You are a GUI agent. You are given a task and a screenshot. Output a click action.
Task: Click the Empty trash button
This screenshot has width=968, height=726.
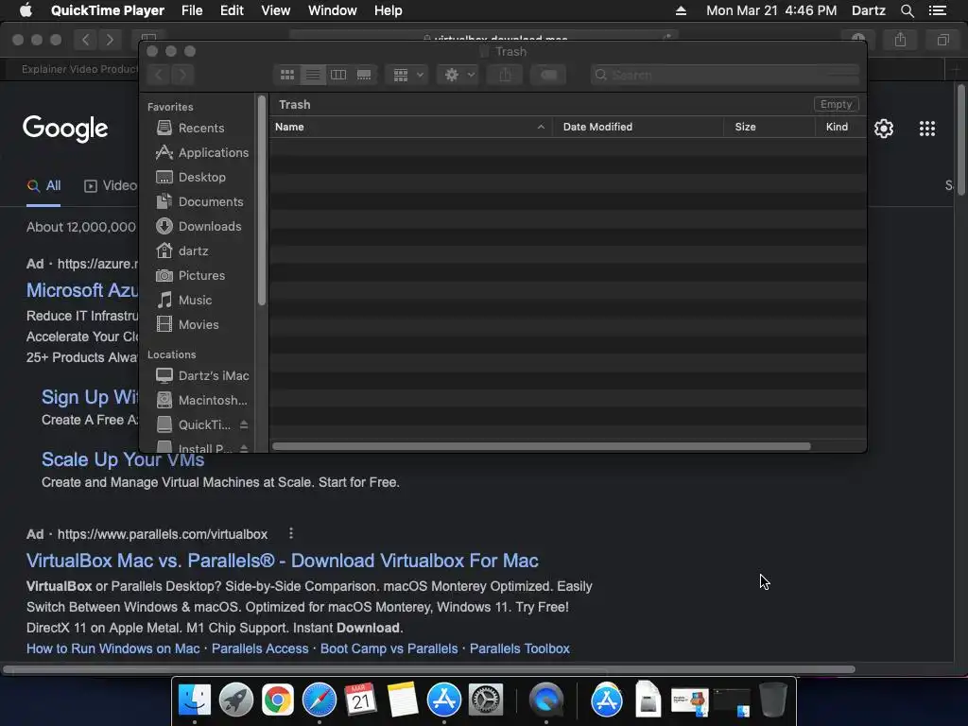tap(836, 104)
